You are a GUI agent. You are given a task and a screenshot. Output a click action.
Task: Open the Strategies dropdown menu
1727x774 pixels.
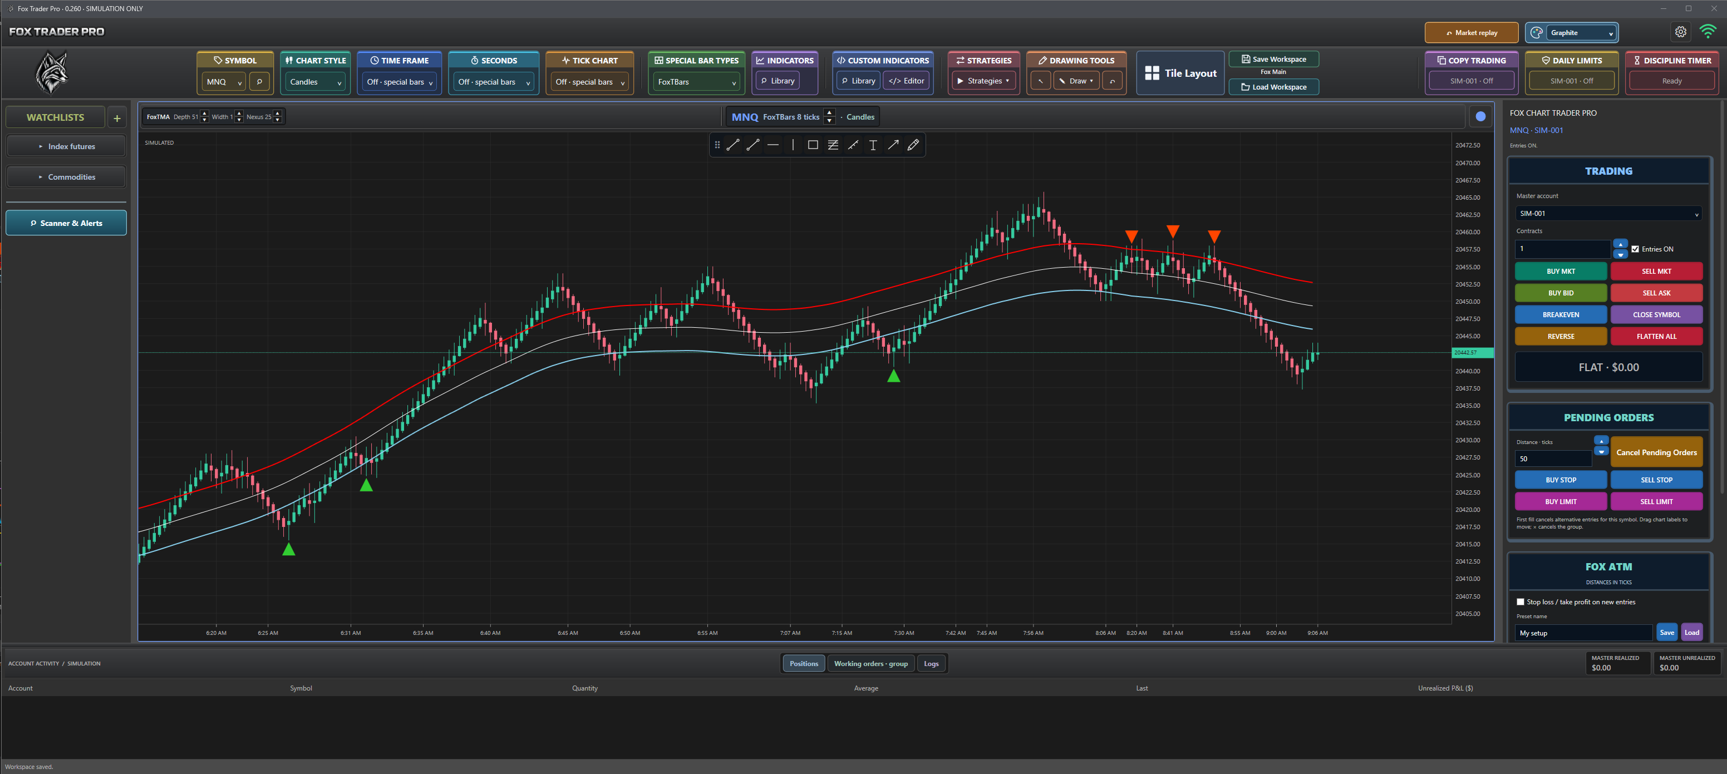[983, 81]
